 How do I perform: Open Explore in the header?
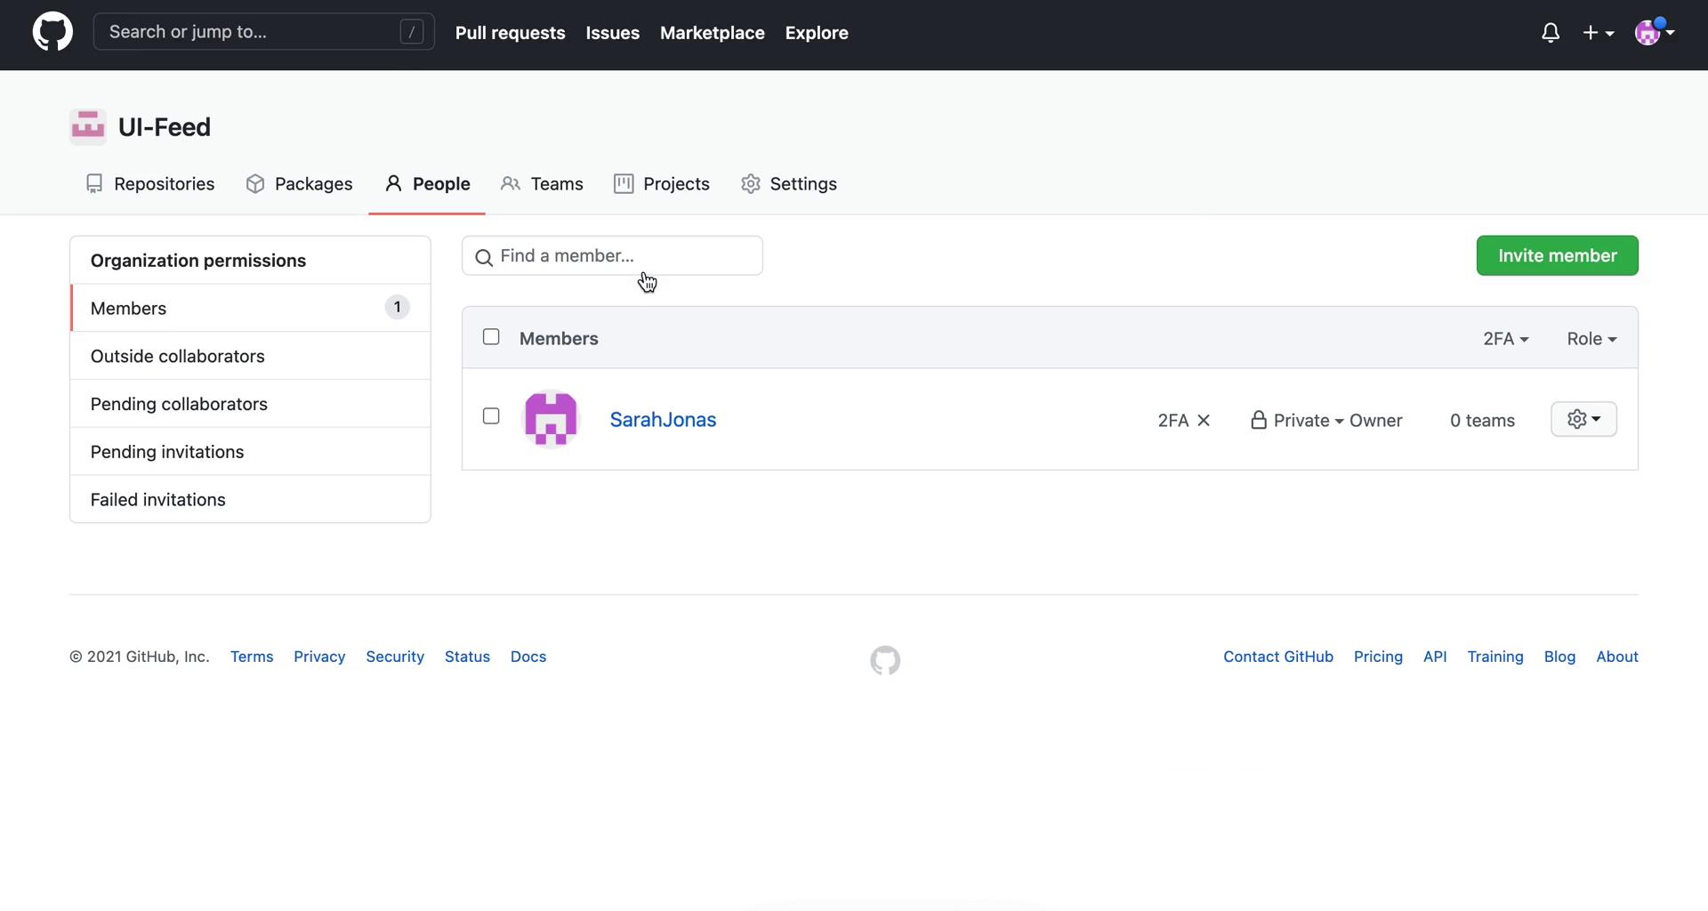(817, 33)
